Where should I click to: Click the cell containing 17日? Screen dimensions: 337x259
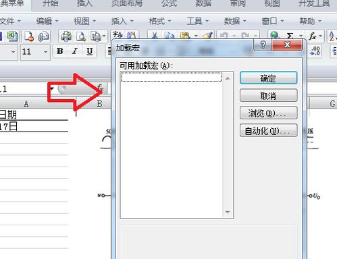coord(34,127)
